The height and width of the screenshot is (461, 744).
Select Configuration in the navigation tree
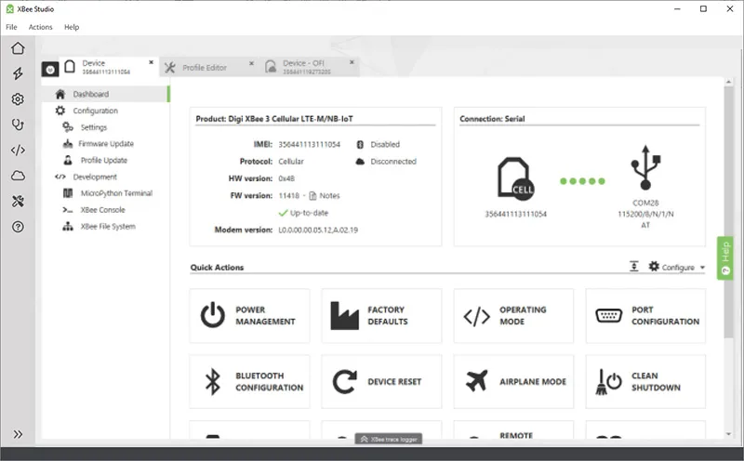click(x=96, y=111)
